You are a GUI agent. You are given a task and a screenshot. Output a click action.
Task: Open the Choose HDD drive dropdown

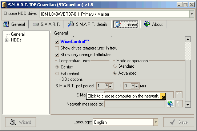(x=192, y=14)
